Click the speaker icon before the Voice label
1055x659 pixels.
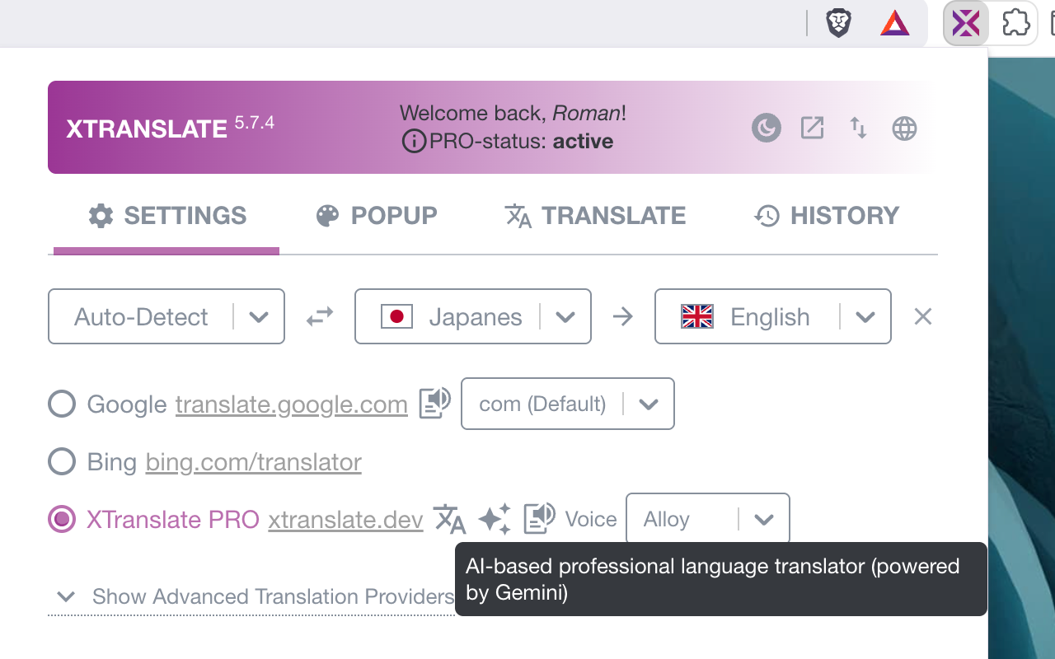click(539, 518)
